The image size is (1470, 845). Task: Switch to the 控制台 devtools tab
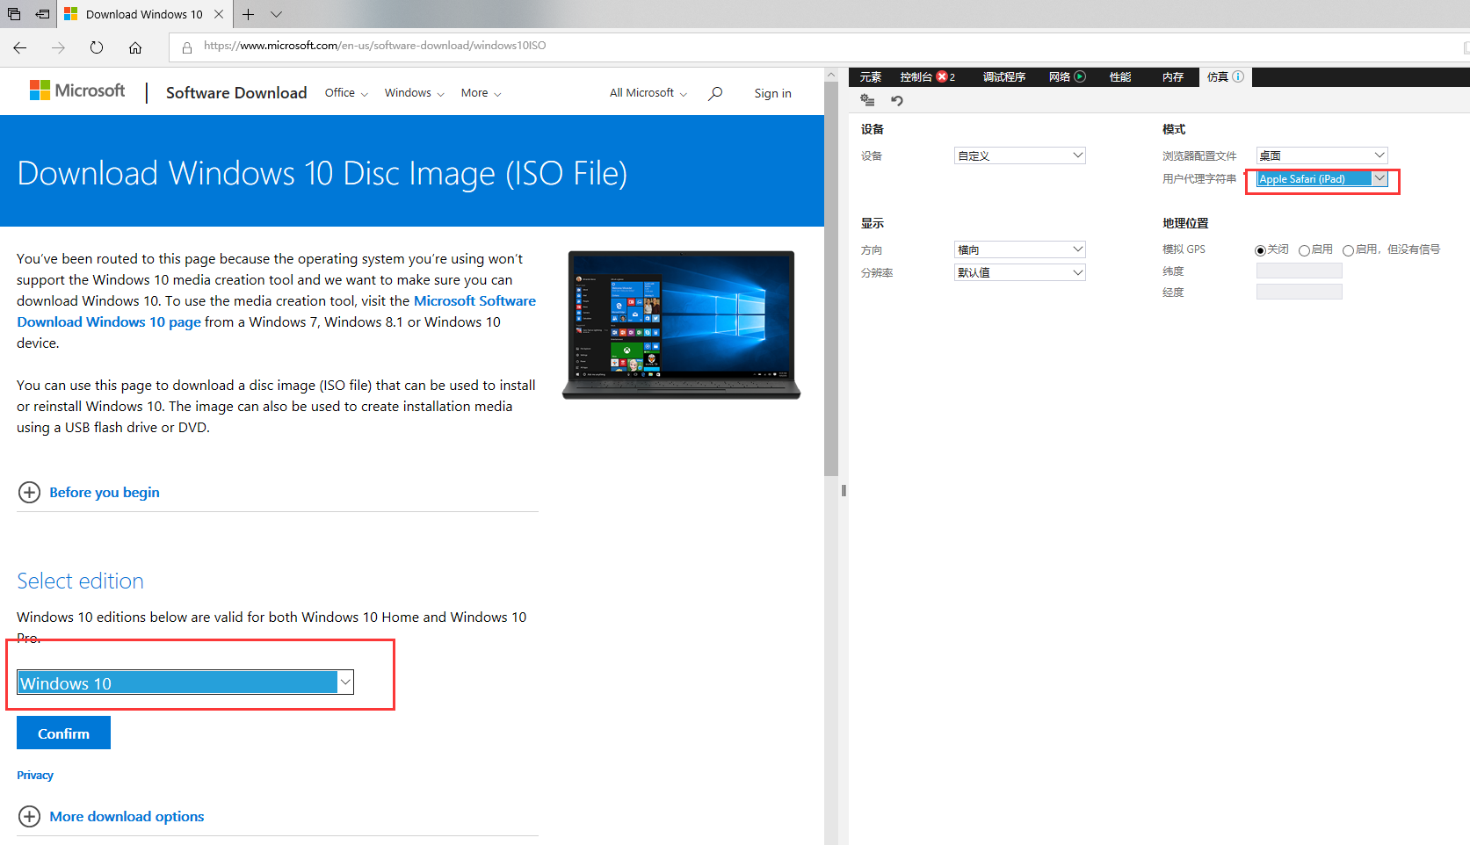coord(916,77)
